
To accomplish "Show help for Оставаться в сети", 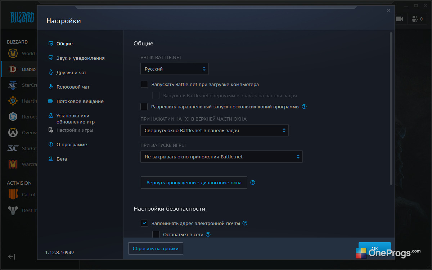I will [208, 234].
